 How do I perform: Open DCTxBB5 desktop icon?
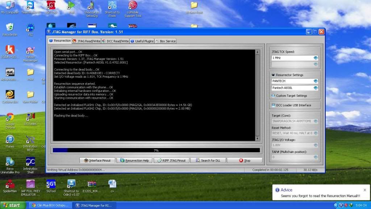[30, 119]
